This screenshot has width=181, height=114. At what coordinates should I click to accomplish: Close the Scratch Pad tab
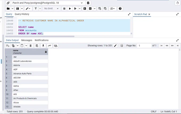[x=149, y=14]
